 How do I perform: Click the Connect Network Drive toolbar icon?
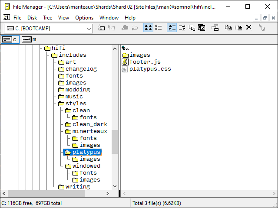[102, 28]
